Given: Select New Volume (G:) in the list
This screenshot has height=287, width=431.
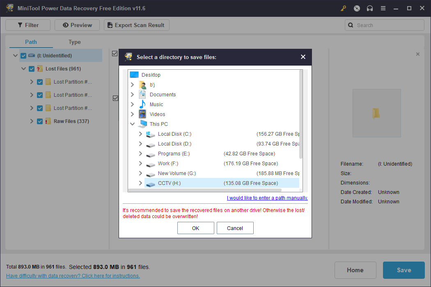Looking at the screenshot, I should click(177, 173).
